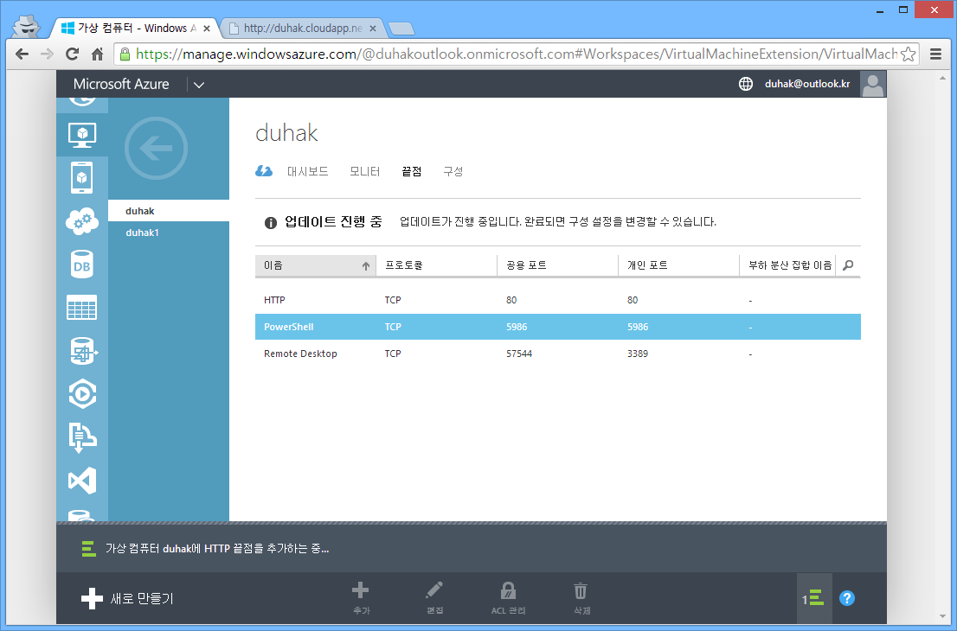Add a new endpoint with 추가
The width and height of the screenshot is (957, 631).
pyautogui.click(x=361, y=598)
